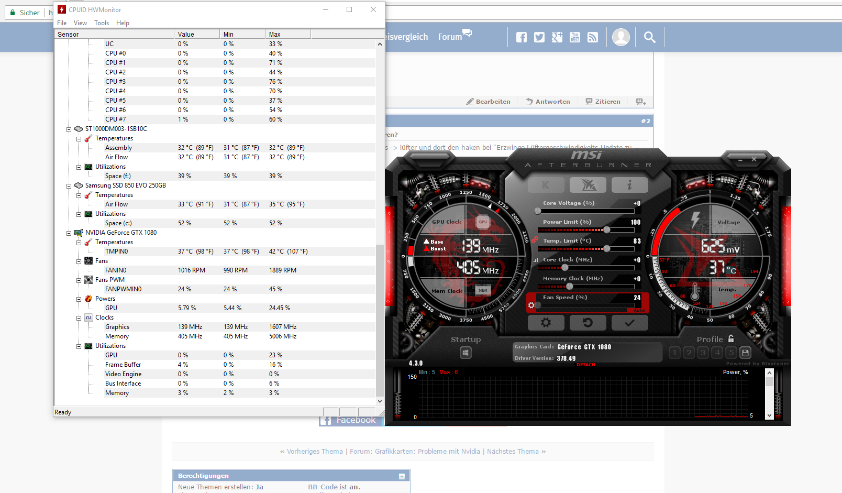This screenshot has width=842, height=493.
Task: Reset Afterburner settings to defaults
Action: coord(588,323)
